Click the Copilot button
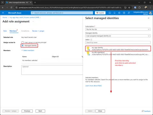153x115 pixels. (x=100, y=13)
